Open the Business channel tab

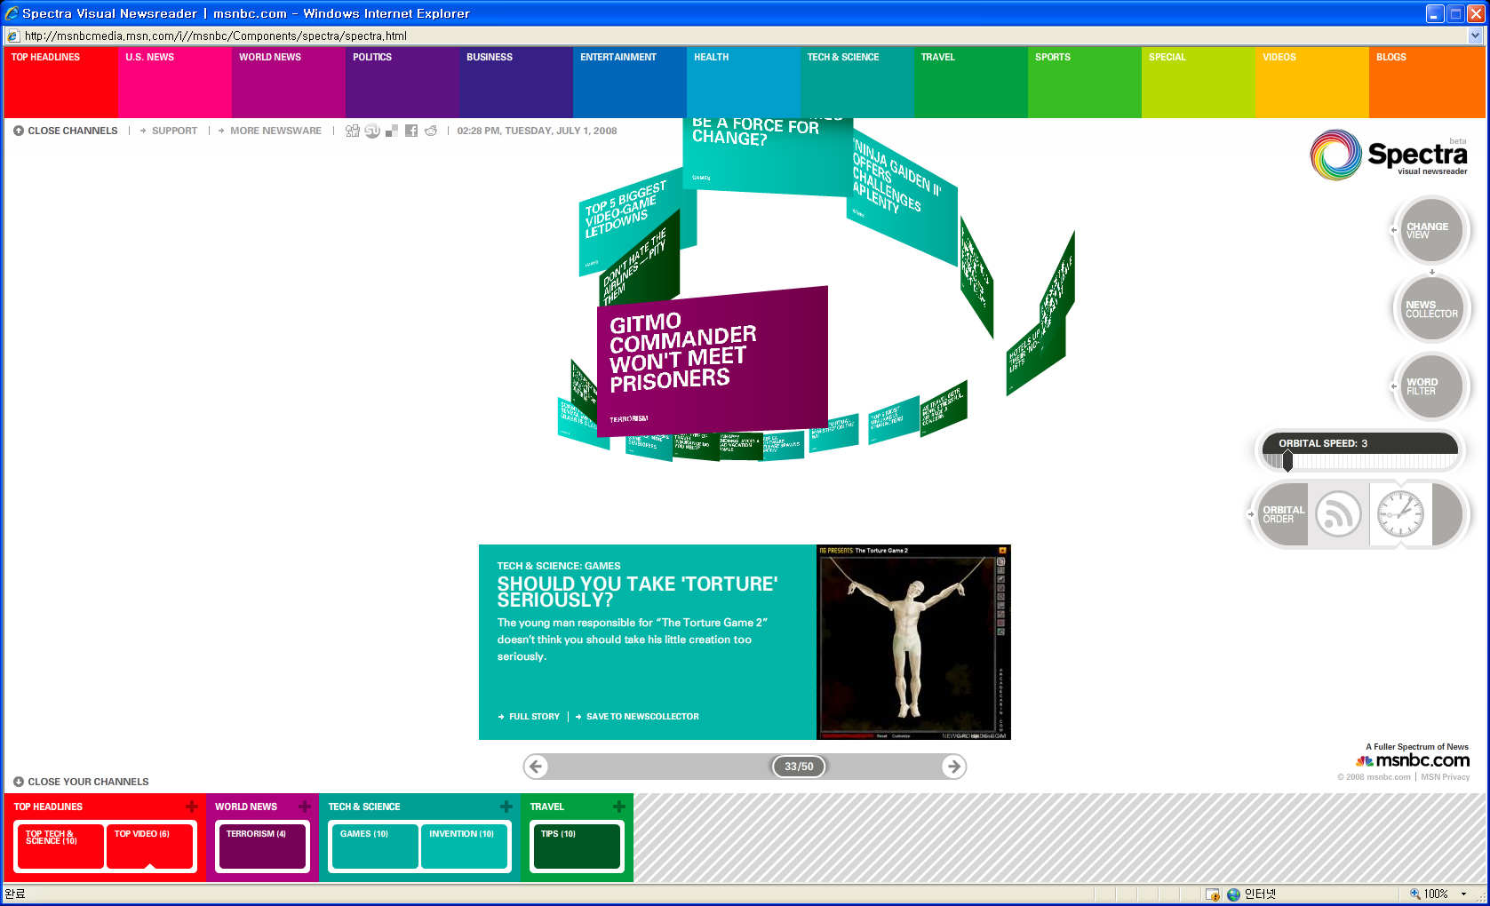point(516,82)
